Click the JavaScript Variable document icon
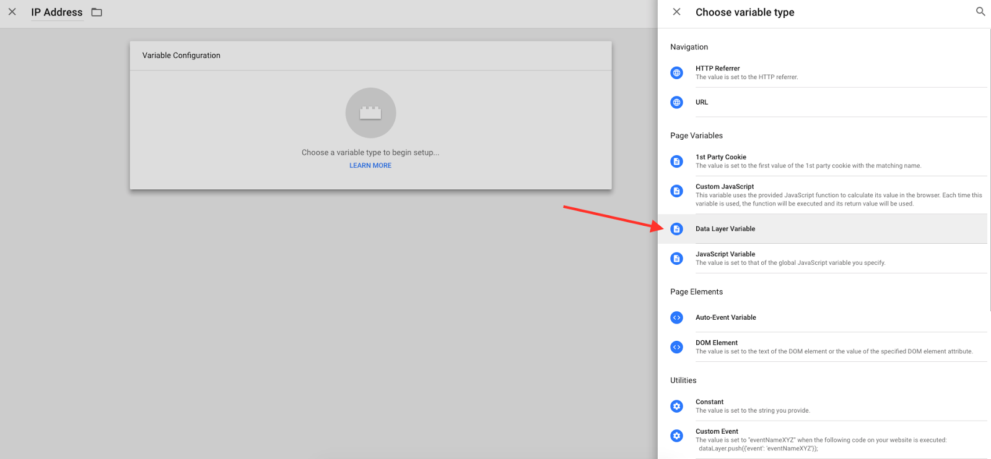 [x=676, y=259]
